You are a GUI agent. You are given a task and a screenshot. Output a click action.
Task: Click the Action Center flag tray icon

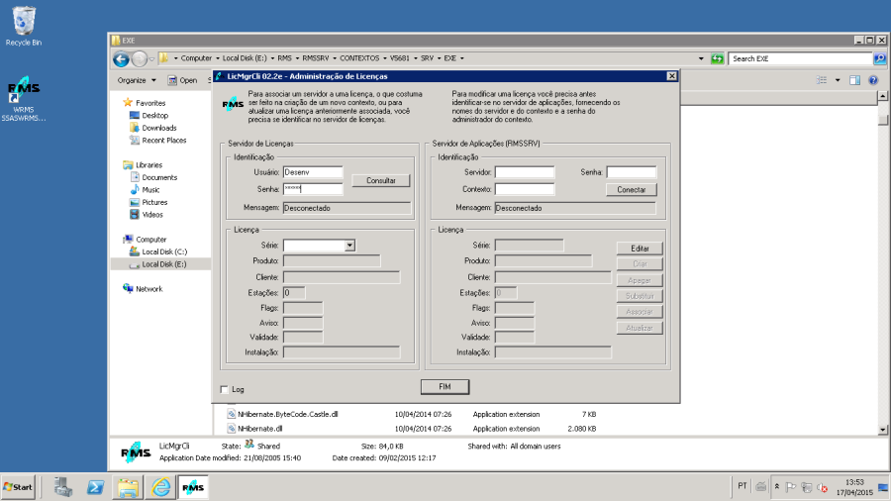pyautogui.click(x=790, y=487)
